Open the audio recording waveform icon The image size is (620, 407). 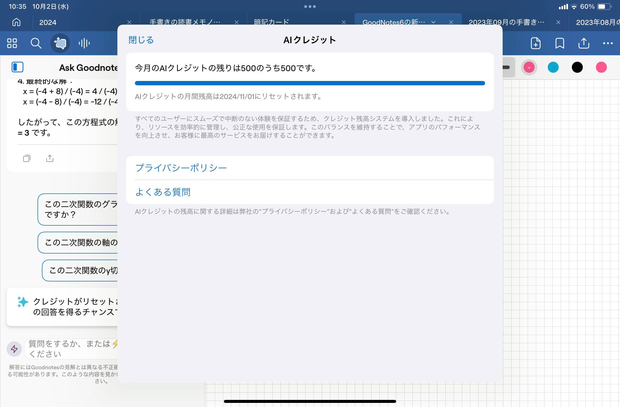coord(84,43)
